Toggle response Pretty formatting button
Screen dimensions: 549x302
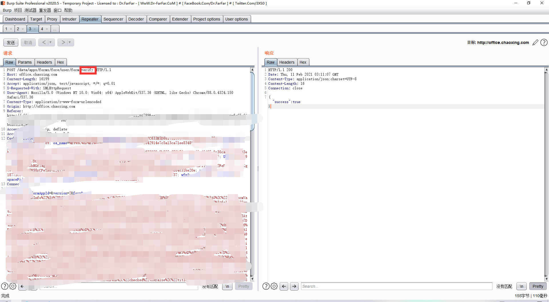coord(538,286)
